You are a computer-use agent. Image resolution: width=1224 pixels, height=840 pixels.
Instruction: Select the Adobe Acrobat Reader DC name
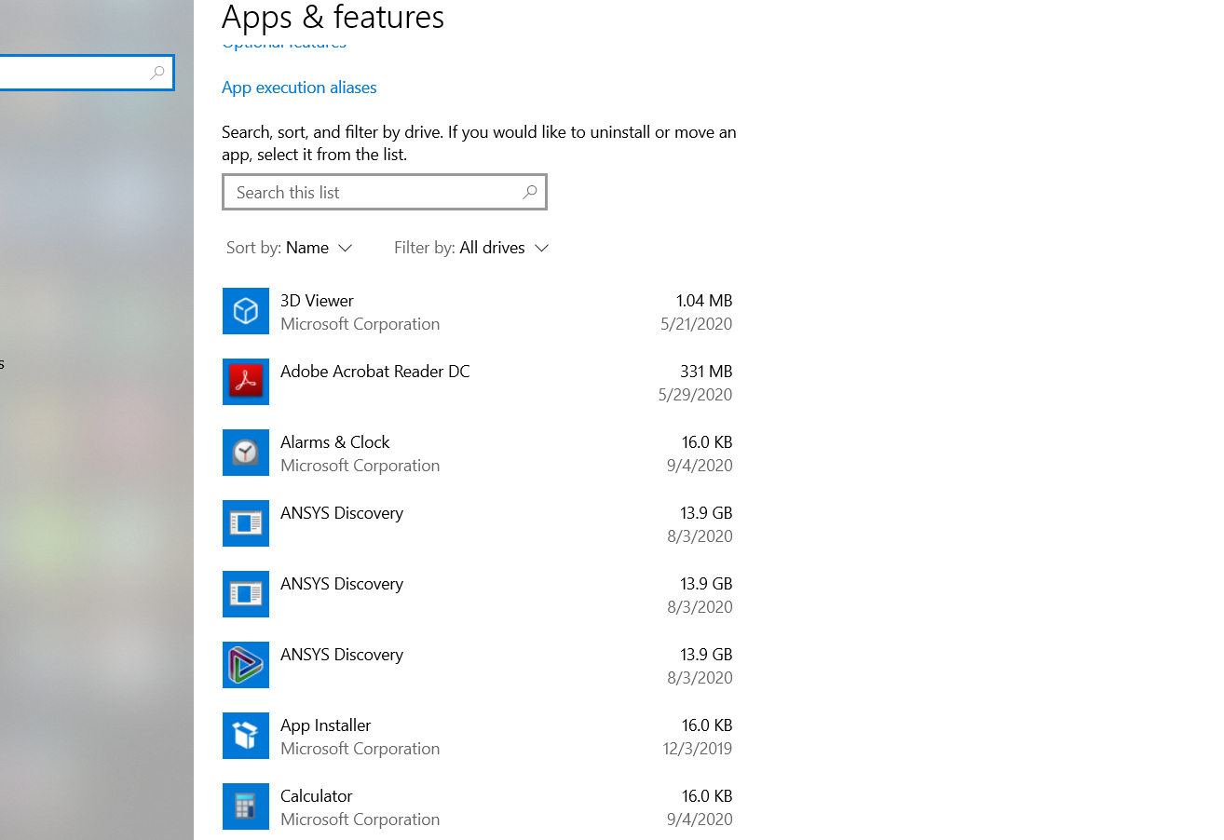click(374, 372)
